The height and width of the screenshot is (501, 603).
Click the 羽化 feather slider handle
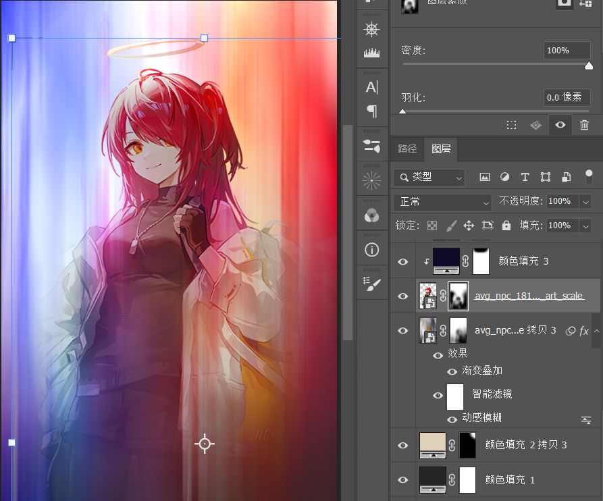[402, 111]
